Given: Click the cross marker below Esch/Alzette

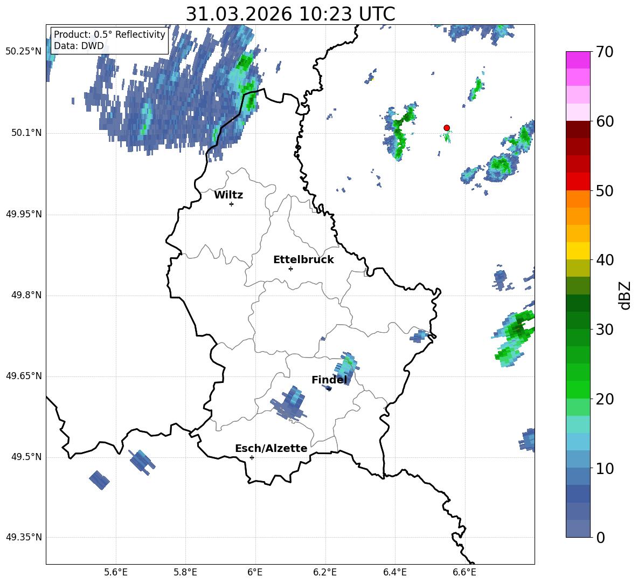Looking at the screenshot, I should pos(252,457).
